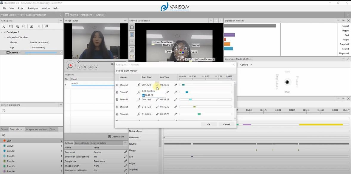Switch to the Tests tab

pos(53,129)
